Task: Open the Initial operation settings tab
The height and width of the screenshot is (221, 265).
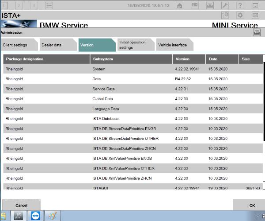Action: [136, 45]
